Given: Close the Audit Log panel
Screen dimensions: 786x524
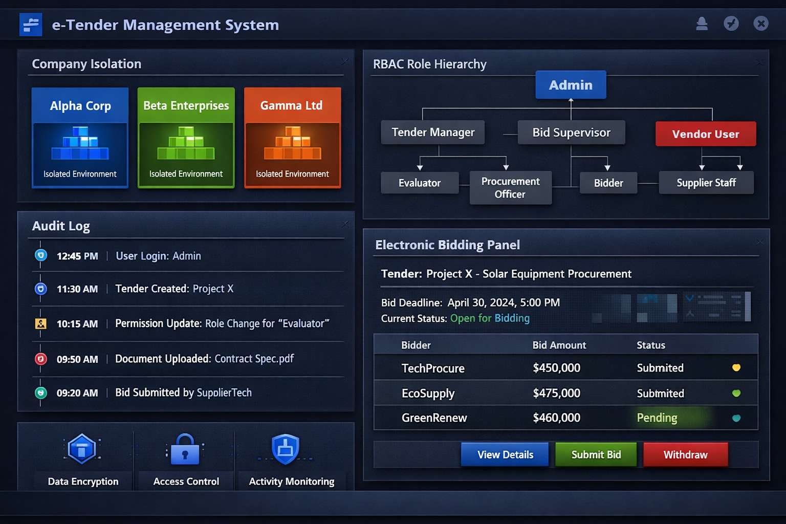Looking at the screenshot, I should coord(345,224).
